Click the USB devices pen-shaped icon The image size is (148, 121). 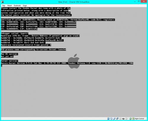114,119
